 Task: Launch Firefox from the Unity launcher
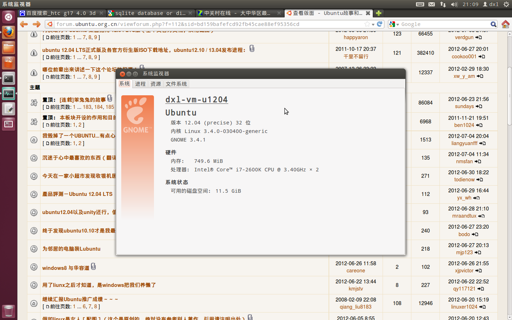tap(9, 32)
